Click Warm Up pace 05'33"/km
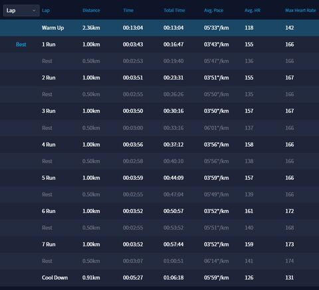319x290 pixels. [x=217, y=28]
